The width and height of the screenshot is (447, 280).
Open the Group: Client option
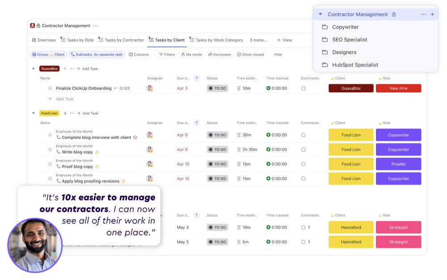[48, 54]
